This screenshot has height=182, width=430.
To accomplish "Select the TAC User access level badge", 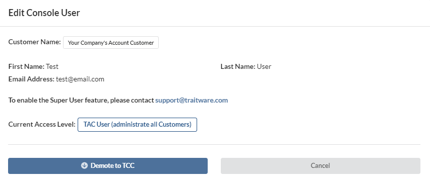I will click(137, 125).
